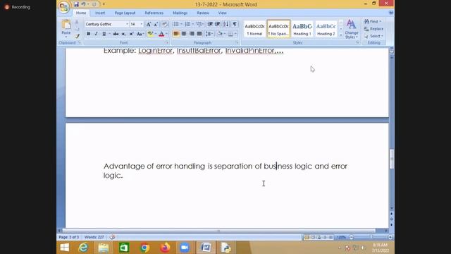Center align the text
The width and height of the screenshot is (451, 254).
184,34
